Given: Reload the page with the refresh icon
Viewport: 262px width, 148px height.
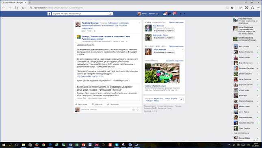Looking at the screenshot, I should (x=16, y=8).
